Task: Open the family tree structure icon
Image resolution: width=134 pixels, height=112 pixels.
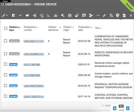Action: click(x=34, y=15)
